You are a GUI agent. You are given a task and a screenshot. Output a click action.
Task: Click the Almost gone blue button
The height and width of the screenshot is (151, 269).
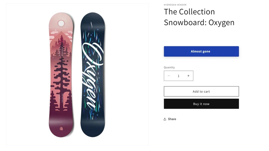(x=201, y=51)
